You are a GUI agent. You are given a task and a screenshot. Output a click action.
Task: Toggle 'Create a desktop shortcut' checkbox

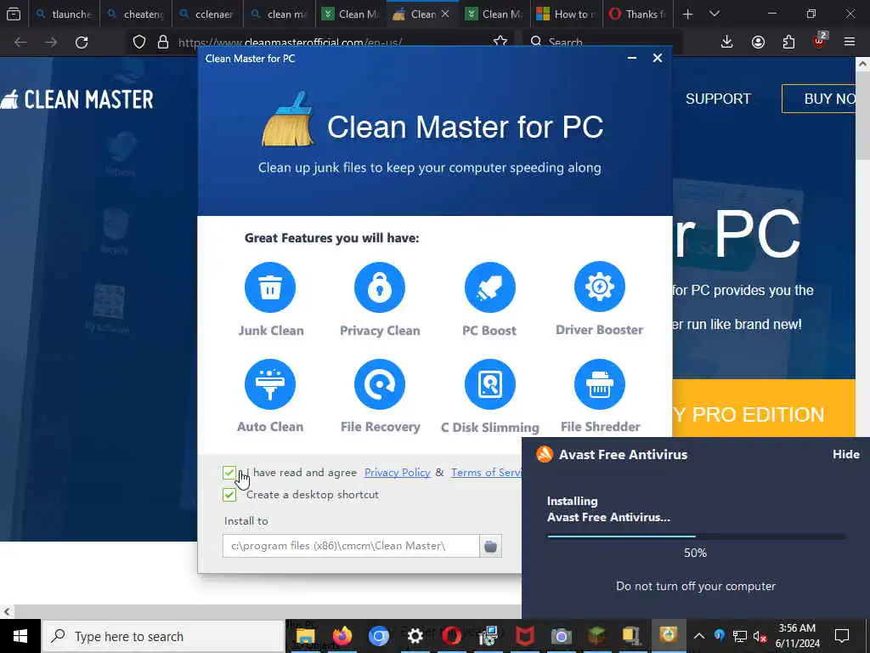229,495
